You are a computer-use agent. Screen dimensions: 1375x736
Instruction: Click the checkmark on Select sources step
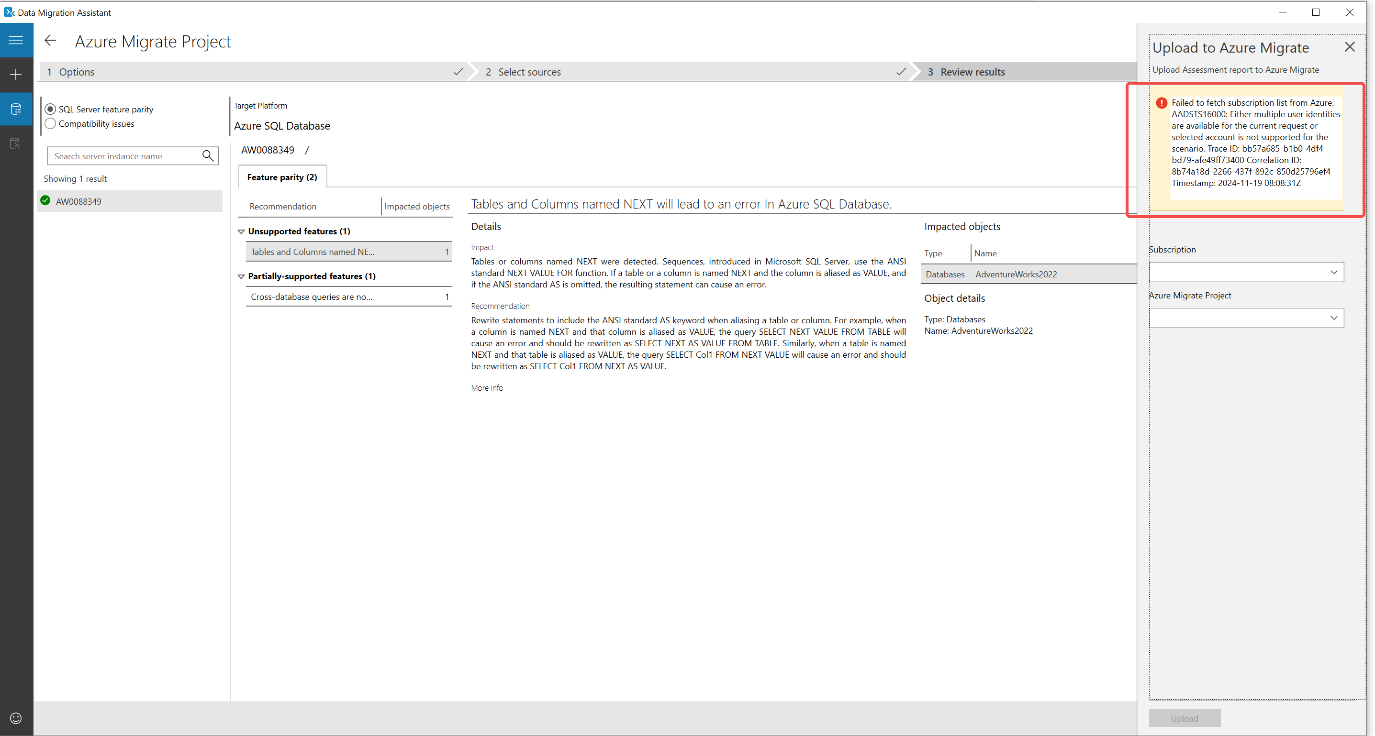(x=901, y=71)
